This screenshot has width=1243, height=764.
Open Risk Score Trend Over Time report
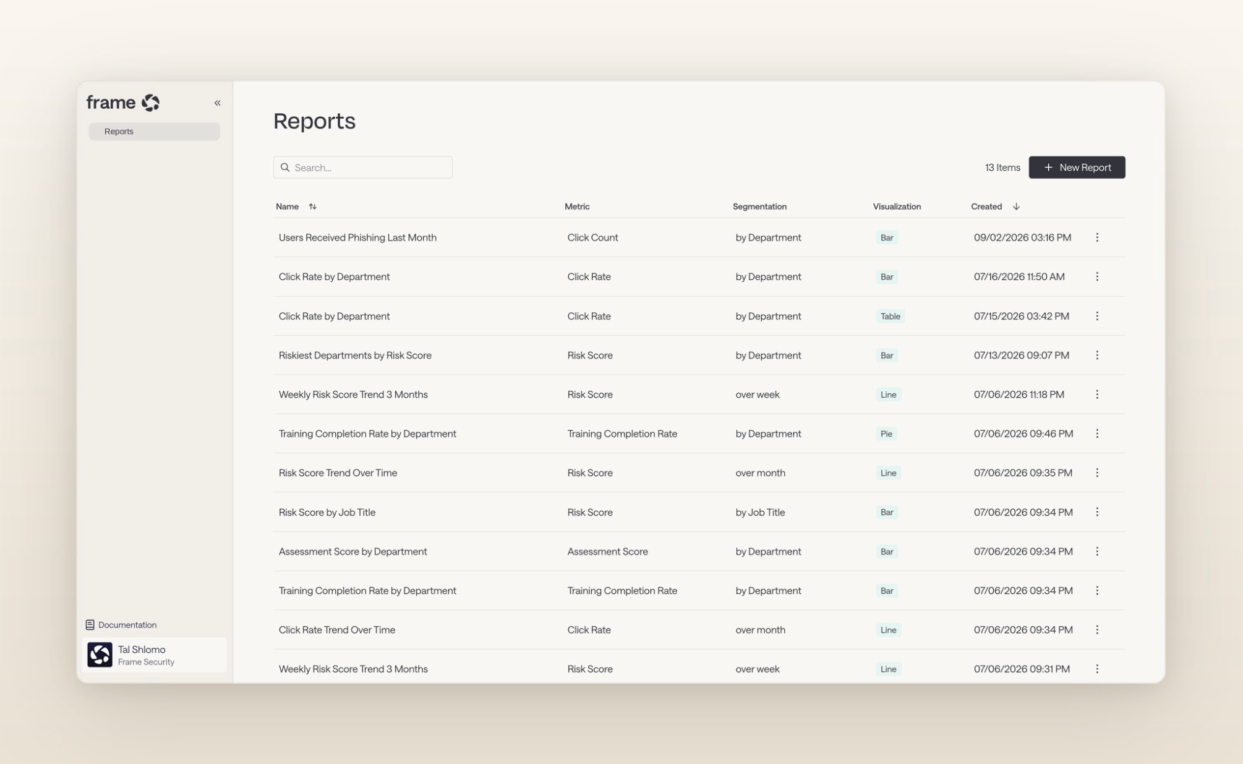(338, 473)
